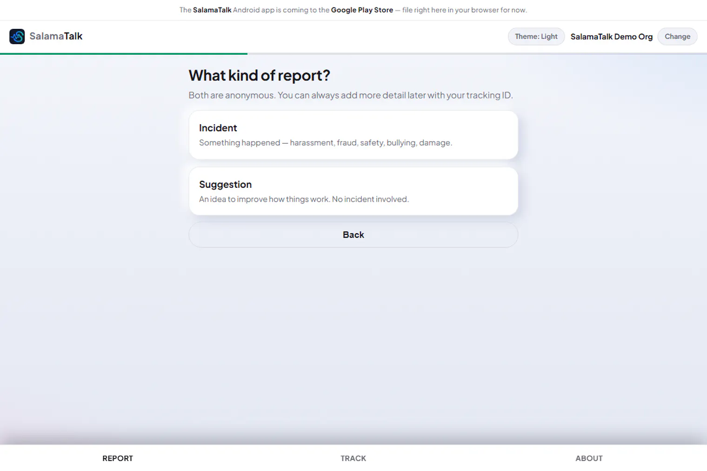The width and height of the screenshot is (707, 471).
Task: Go back with the Back button
Action: click(353, 235)
